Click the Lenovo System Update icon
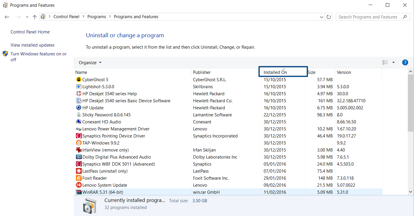Image resolution: width=414 pixels, height=216 pixels. 79,185
